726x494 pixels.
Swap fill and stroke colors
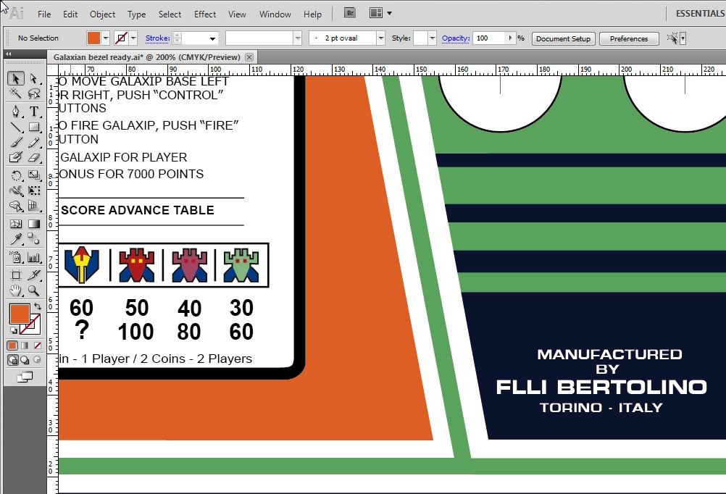(38, 306)
